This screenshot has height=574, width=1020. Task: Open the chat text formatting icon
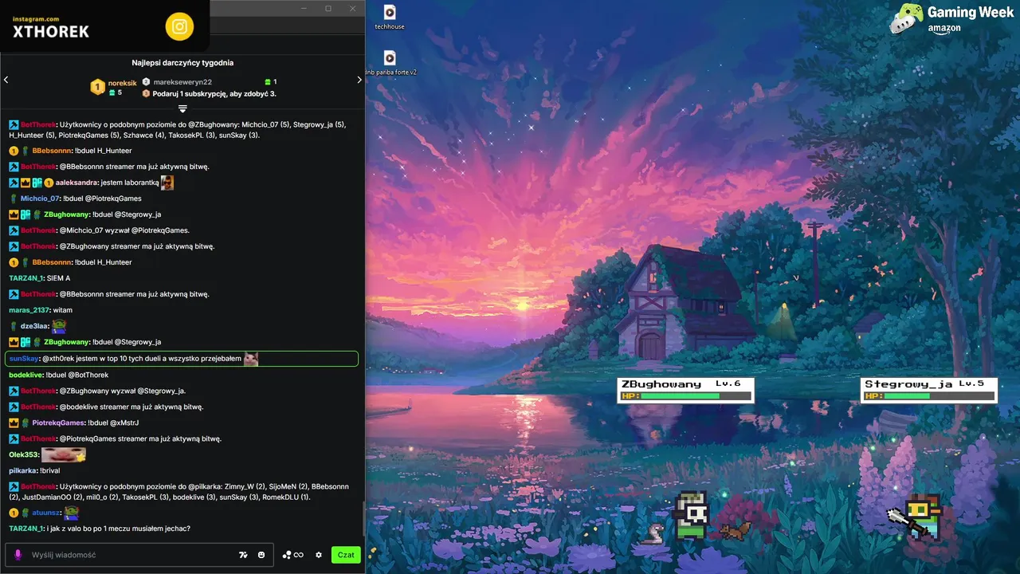[x=244, y=555]
